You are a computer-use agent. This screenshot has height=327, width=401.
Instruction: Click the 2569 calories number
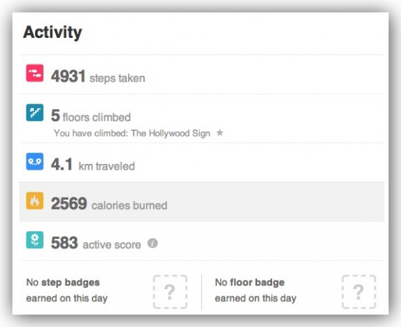pyautogui.click(x=69, y=204)
